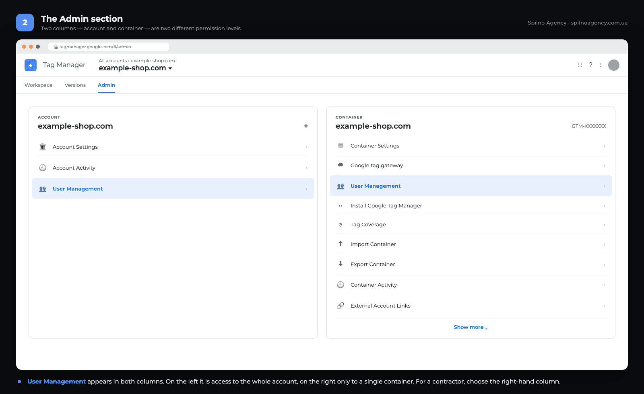Click the GTM-XXXXXXX container ID

coord(589,126)
